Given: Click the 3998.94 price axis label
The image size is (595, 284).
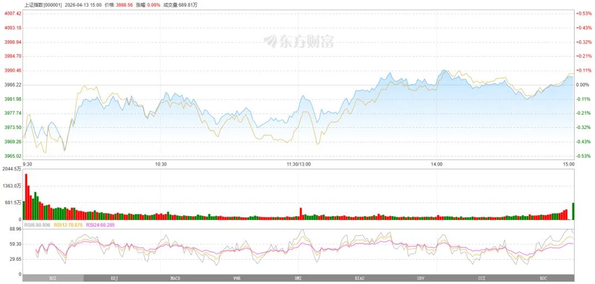Looking at the screenshot, I should pos(13,42).
